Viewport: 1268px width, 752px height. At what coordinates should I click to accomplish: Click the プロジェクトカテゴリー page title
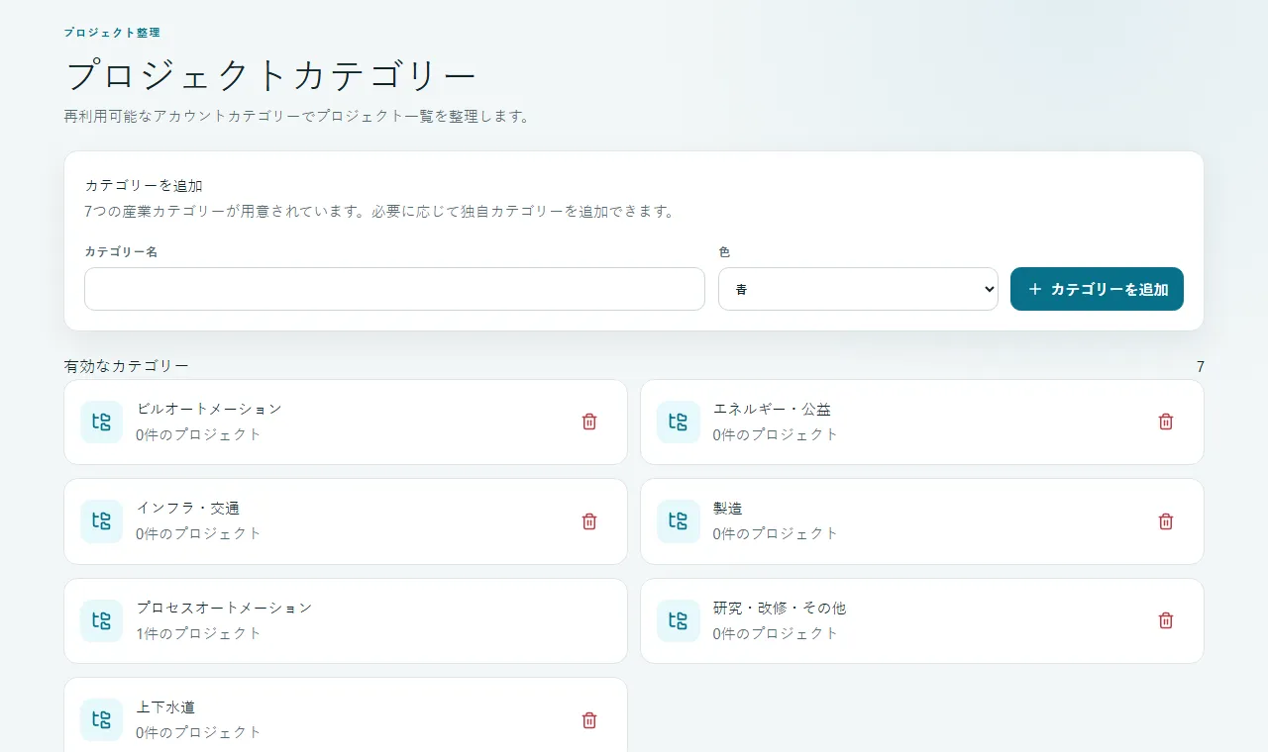pyautogui.click(x=270, y=76)
